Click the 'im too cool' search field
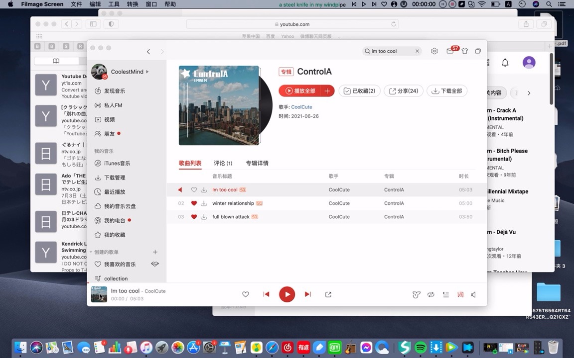The width and height of the screenshot is (574, 358). (392, 51)
